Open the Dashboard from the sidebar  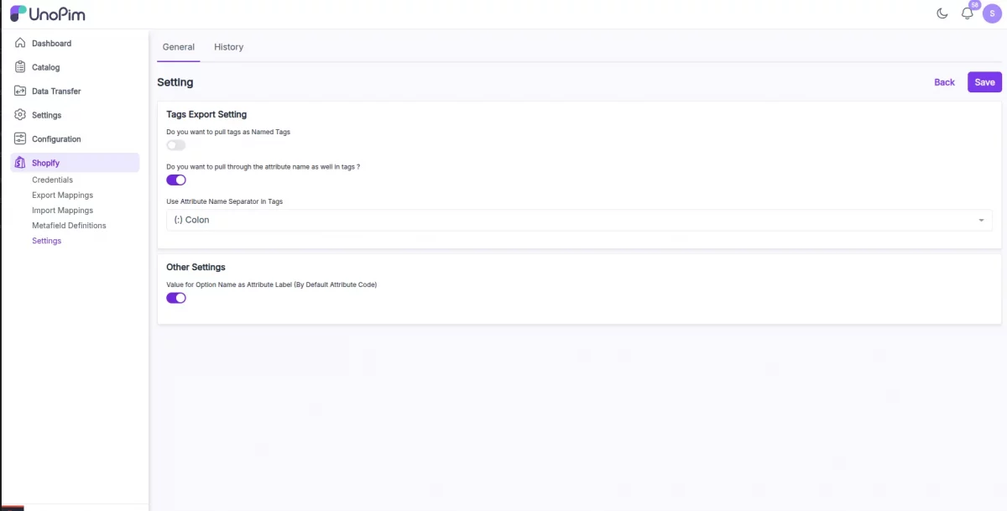52,43
